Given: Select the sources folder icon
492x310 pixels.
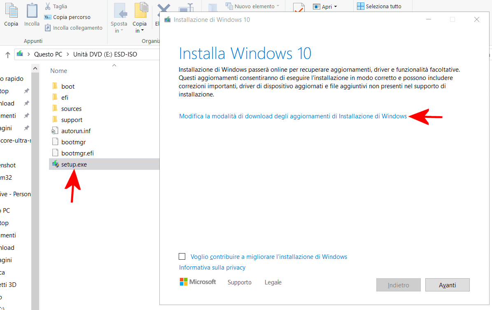Looking at the screenshot, I should pos(55,109).
